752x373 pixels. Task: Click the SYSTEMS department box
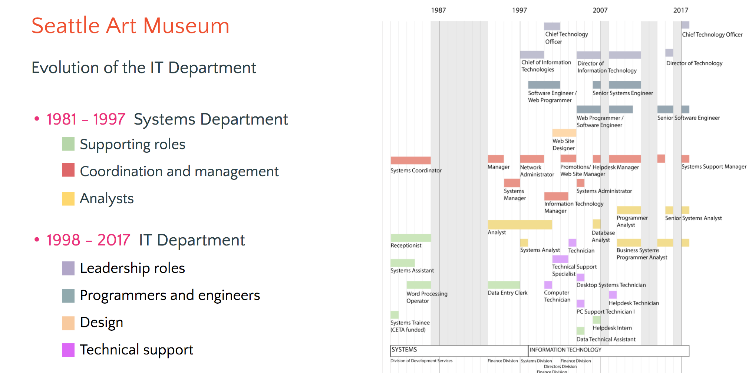point(459,351)
